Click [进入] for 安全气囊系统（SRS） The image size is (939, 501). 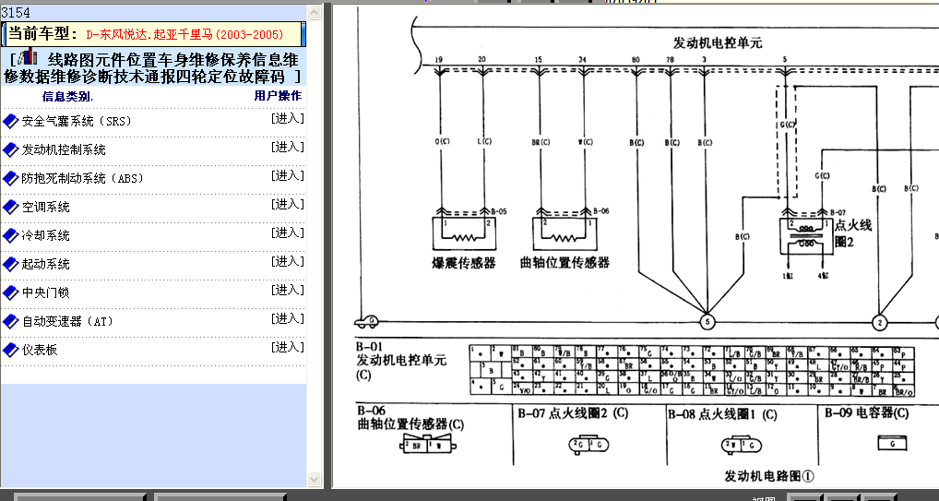288,119
